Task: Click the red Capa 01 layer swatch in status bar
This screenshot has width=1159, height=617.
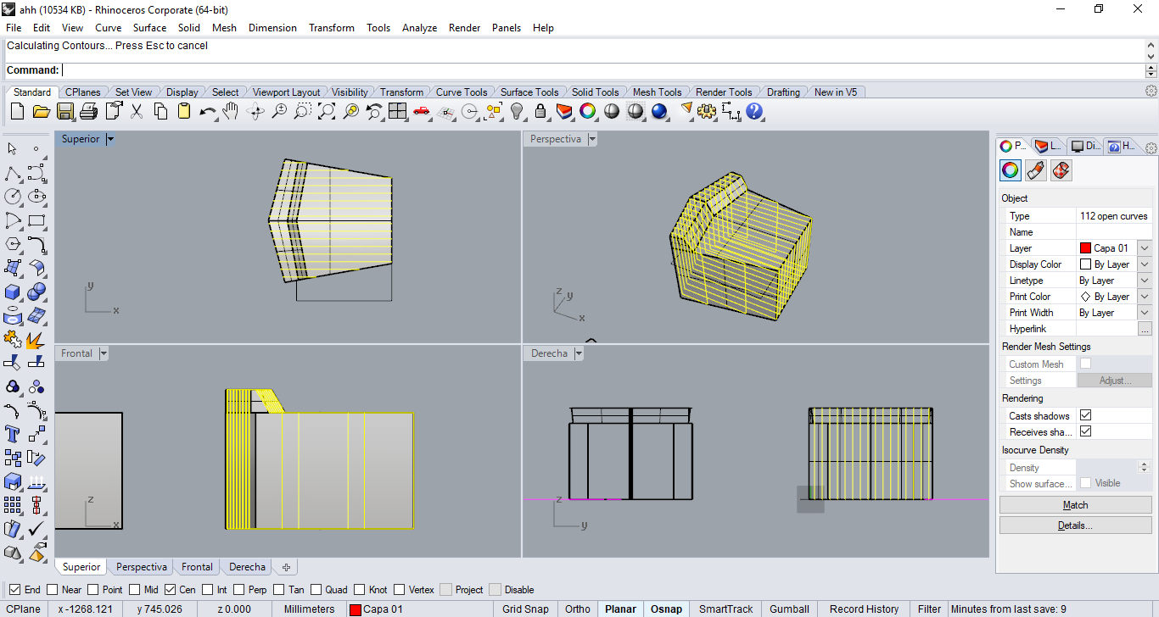Action: pyautogui.click(x=356, y=609)
